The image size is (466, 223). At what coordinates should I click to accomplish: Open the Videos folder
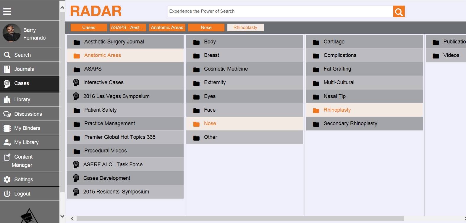[451, 55]
